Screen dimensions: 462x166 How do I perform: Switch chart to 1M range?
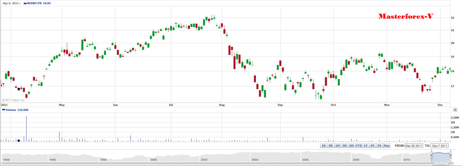[x=337, y=146]
